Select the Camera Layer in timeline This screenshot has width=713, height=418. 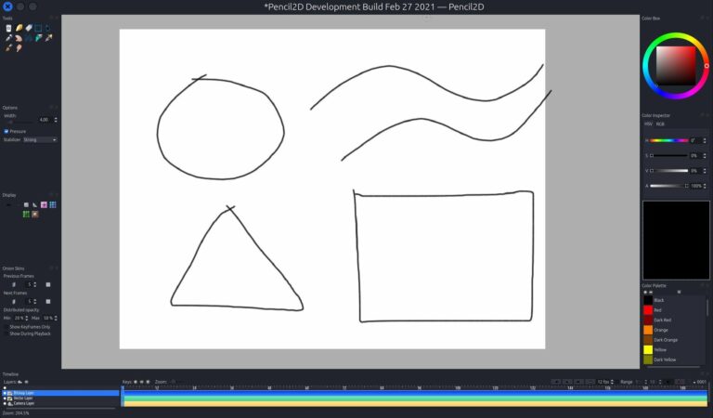click(24, 403)
